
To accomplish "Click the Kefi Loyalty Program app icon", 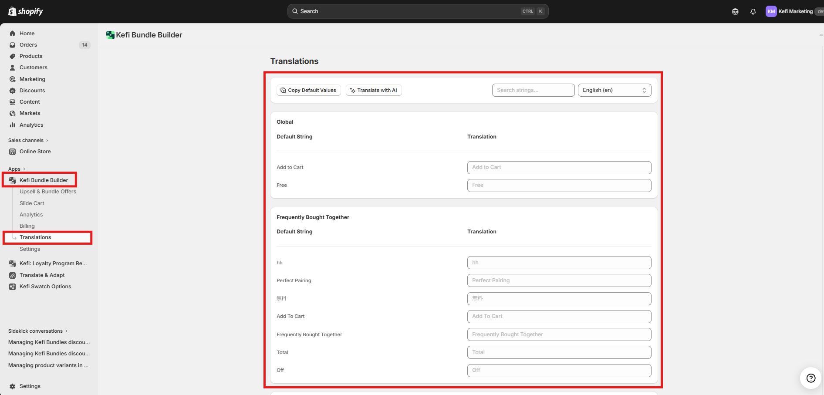I will click(x=13, y=263).
